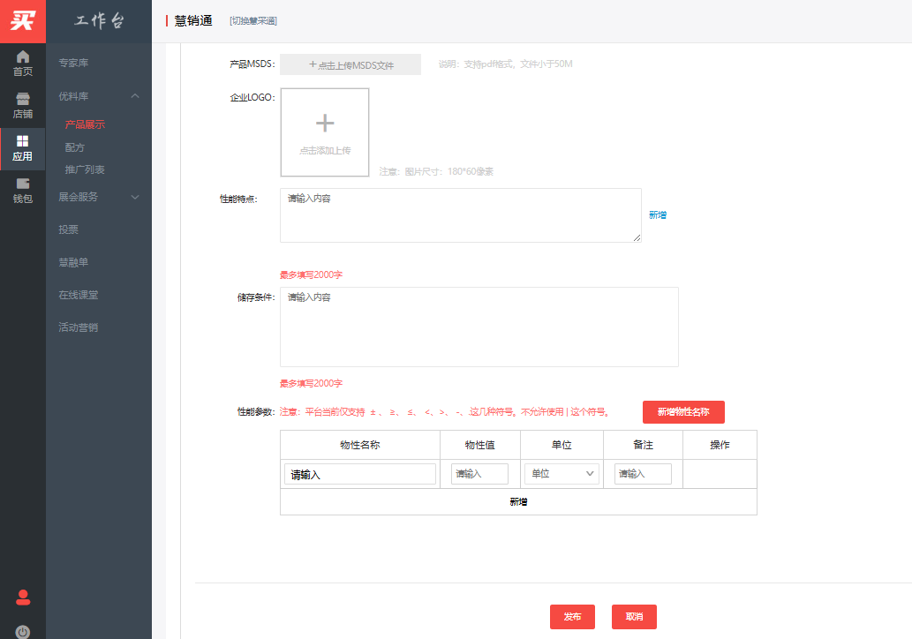Open the 钱包 wallet icon
The height and width of the screenshot is (639, 912).
(x=23, y=191)
